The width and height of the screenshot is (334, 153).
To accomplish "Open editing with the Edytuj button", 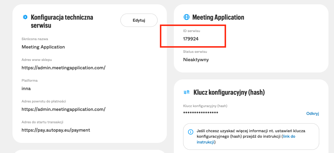I will 139,20.
